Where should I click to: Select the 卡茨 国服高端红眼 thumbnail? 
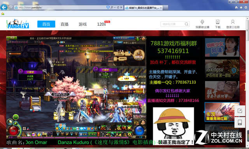point(222,112)
